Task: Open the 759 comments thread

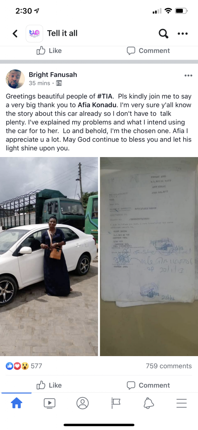Action: point(169,366)
